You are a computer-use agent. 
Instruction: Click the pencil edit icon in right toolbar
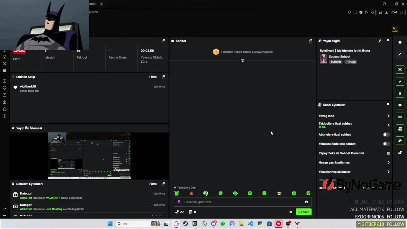400,54
